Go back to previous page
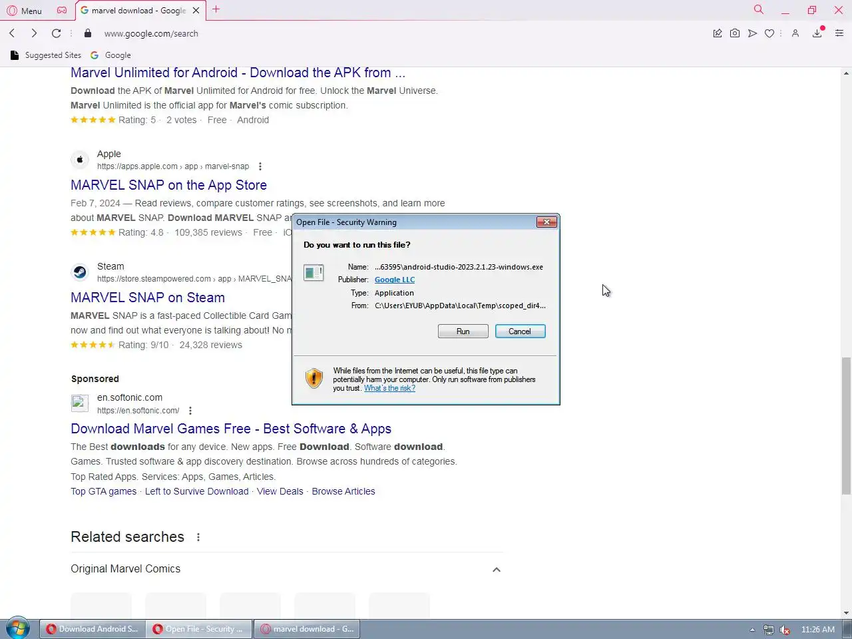 click(x=12, y=33)
